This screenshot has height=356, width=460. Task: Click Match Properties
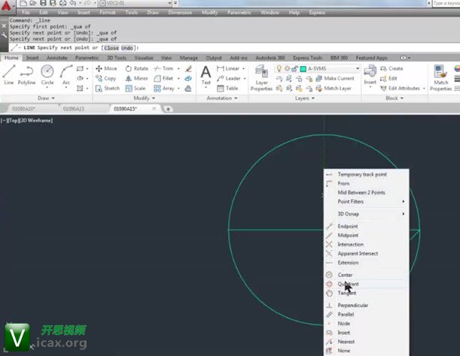pyautogui.click(x=440, y=78)
